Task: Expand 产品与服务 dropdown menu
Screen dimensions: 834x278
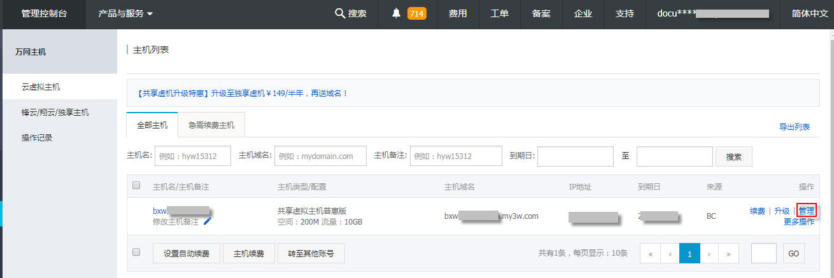Action: pyautogui.click(x=125, y=13)
